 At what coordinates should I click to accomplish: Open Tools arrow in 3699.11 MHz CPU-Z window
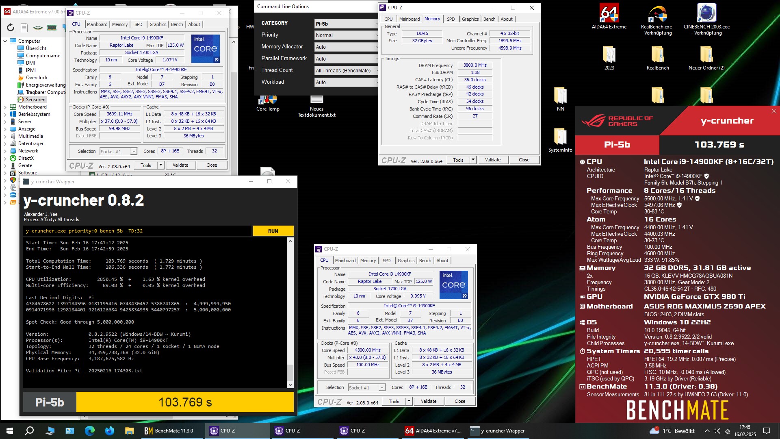[160, 165]
